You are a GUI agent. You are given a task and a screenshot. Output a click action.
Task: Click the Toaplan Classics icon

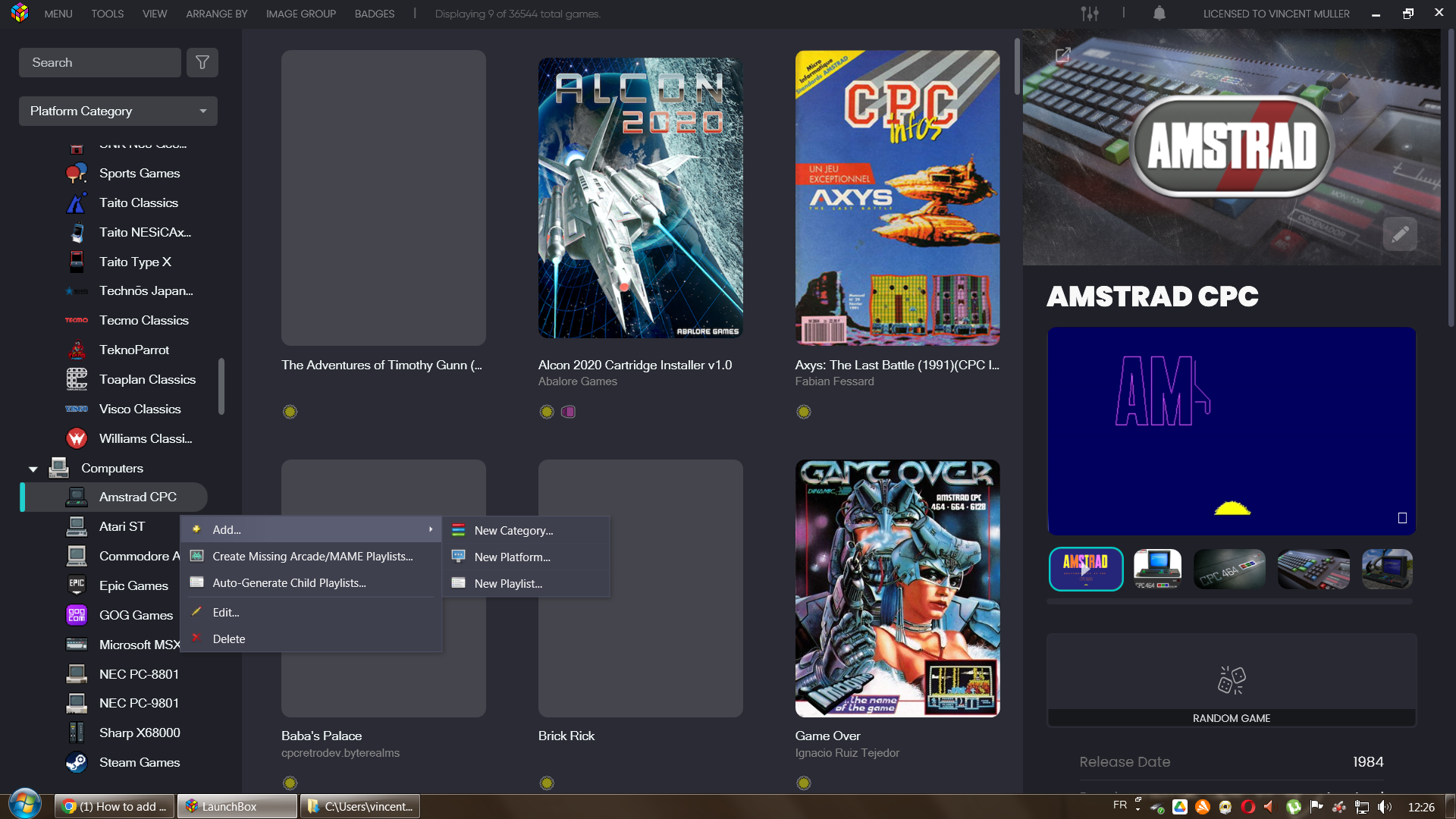pyautogui.click(x=77, y=380)
